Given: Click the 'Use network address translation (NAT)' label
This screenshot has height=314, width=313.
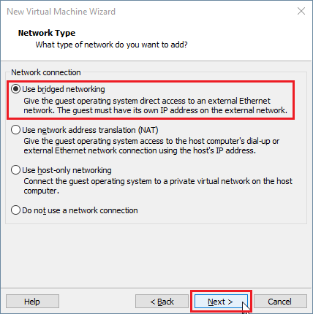Looking at the screenshot, I should coord(90,130).
